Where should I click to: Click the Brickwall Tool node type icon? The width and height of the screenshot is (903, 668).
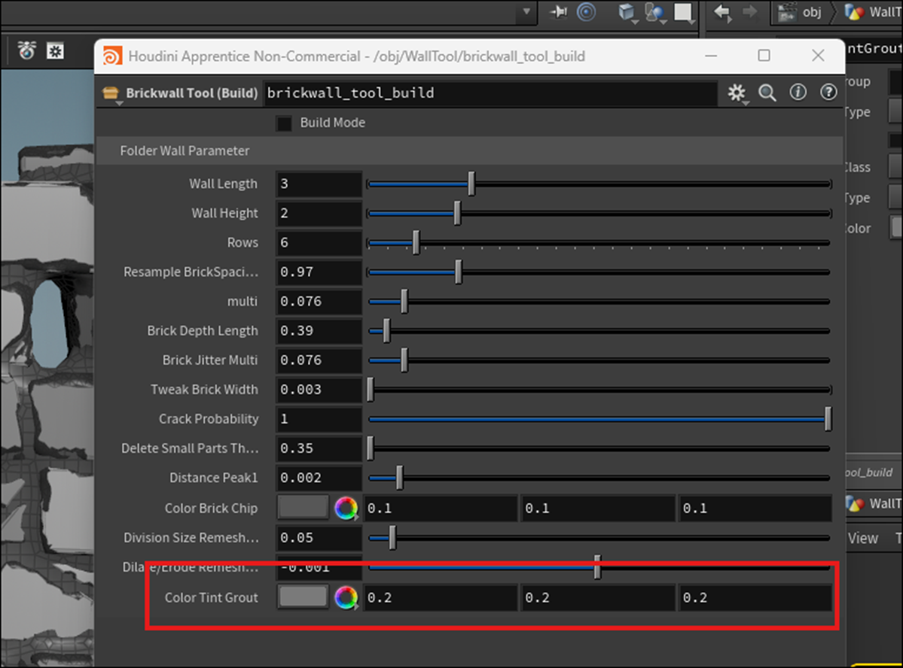point(111,93)
